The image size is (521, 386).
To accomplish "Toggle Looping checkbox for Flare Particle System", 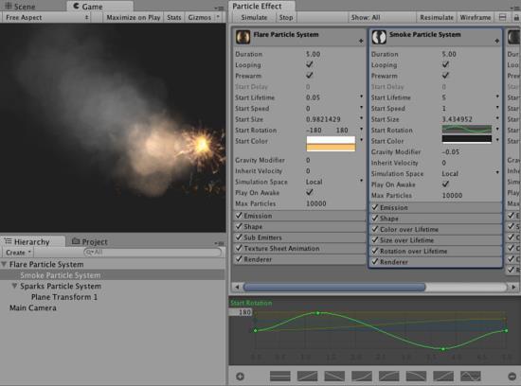I will tap(310, 64).
